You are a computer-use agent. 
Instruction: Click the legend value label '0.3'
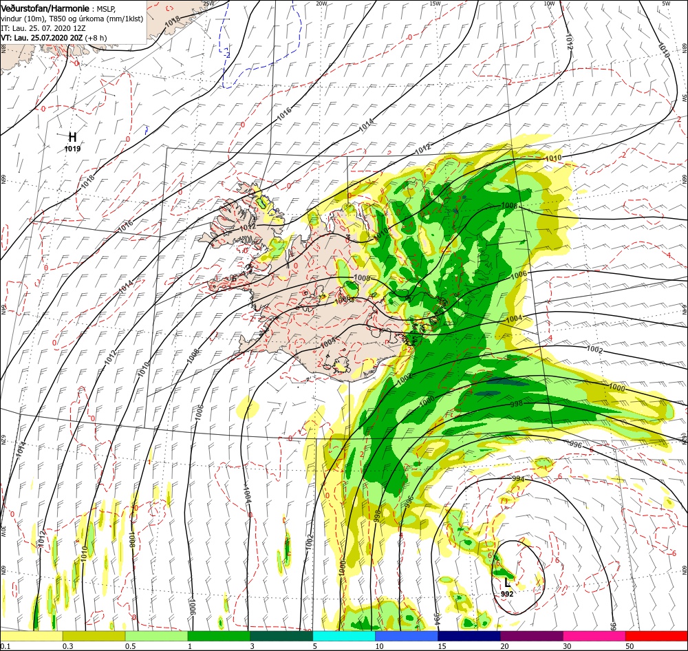click(x=67, y=646)
